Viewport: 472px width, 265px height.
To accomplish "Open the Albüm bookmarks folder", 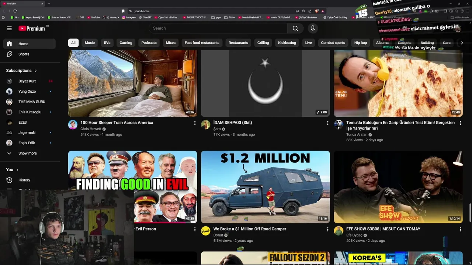I will pos(230,17).
